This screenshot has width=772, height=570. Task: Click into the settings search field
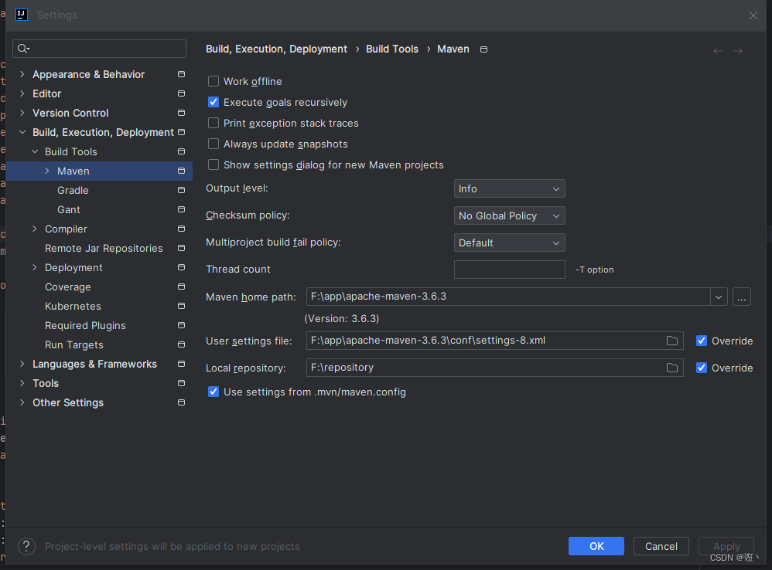coord(100,49)
